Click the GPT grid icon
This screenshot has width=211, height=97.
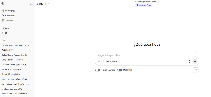(3, 33)
